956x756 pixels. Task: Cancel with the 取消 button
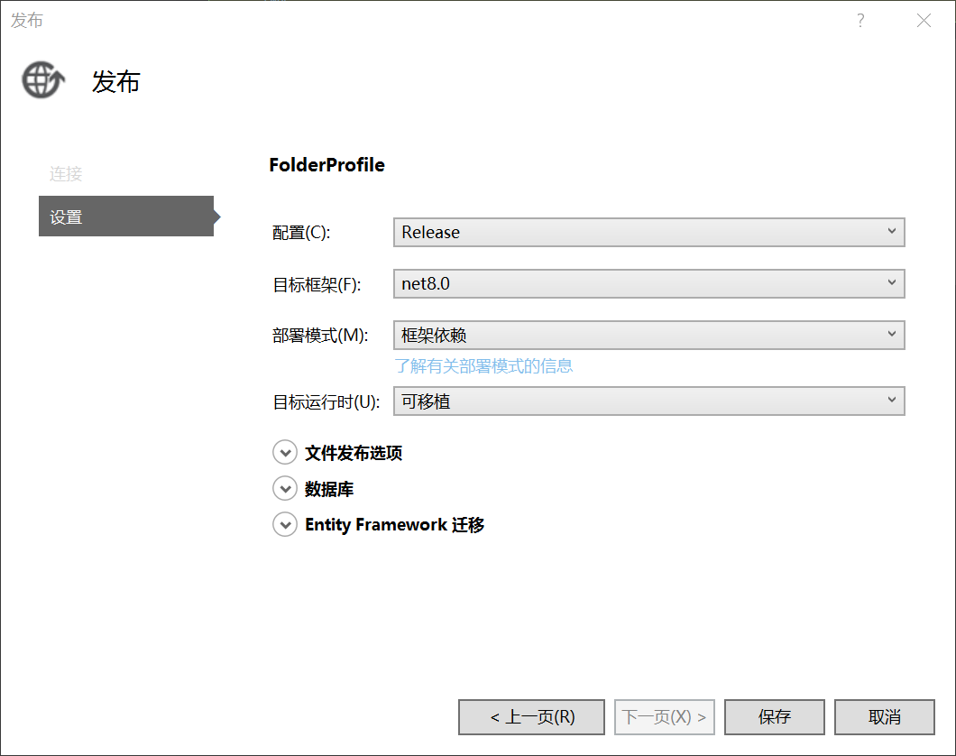point(885,717)
